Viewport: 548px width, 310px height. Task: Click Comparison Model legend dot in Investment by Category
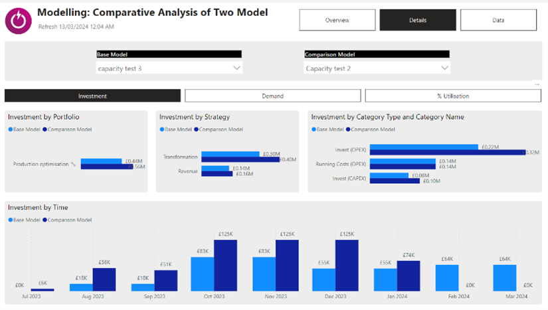(x=348, y=129)
